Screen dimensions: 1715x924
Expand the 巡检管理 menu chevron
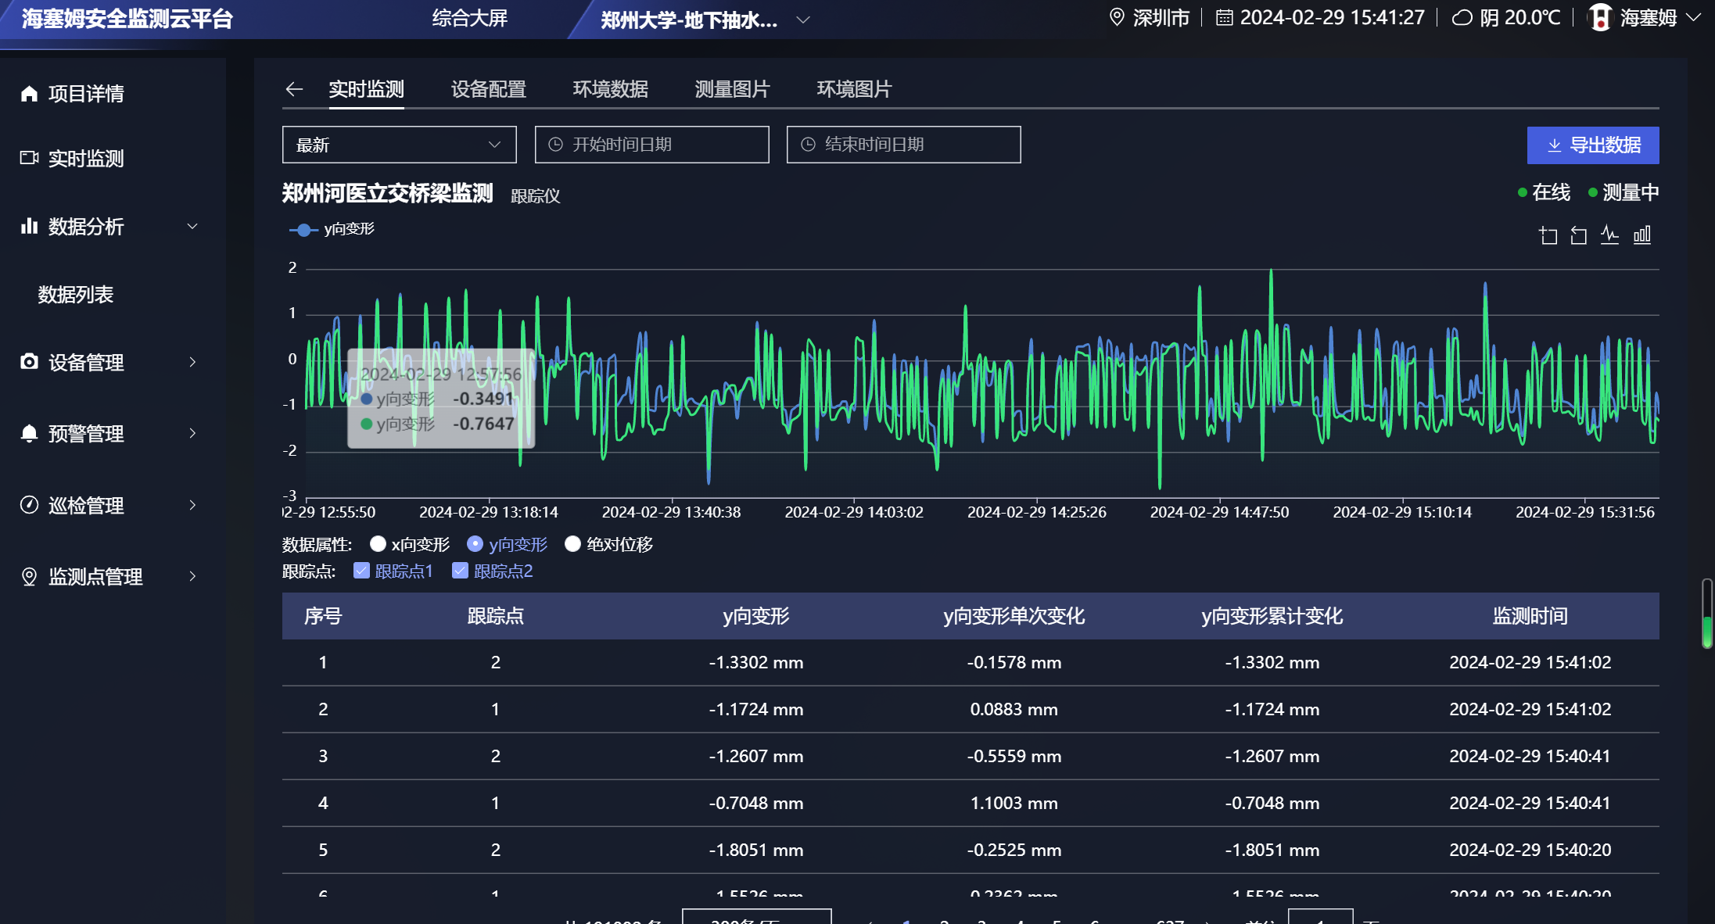[x=192, y=505]
